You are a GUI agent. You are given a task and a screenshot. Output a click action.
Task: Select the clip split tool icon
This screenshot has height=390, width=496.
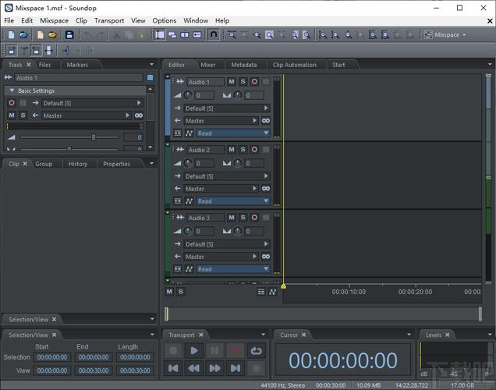pyautogui.click(x=185, y=35)
